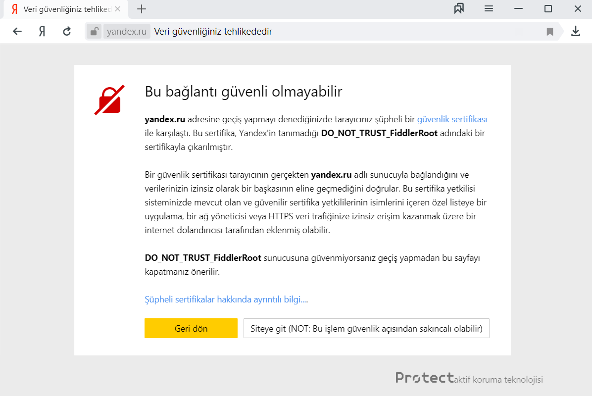Screen dimensions: 592x396
Task: Open the bookmarks panel icon in title bar
Action: coord(459,9)
